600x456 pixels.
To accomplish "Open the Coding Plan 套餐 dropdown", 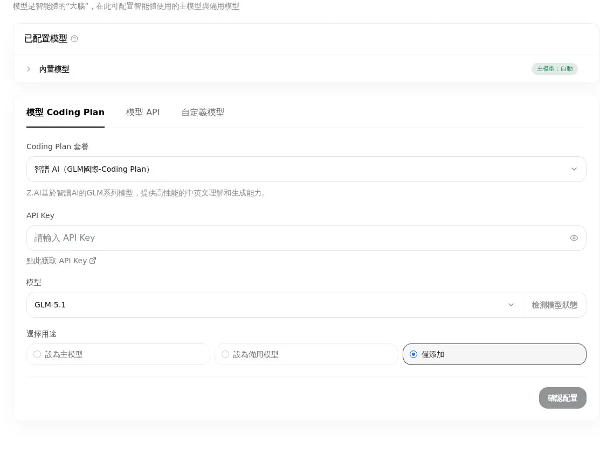I will point(306,169).
